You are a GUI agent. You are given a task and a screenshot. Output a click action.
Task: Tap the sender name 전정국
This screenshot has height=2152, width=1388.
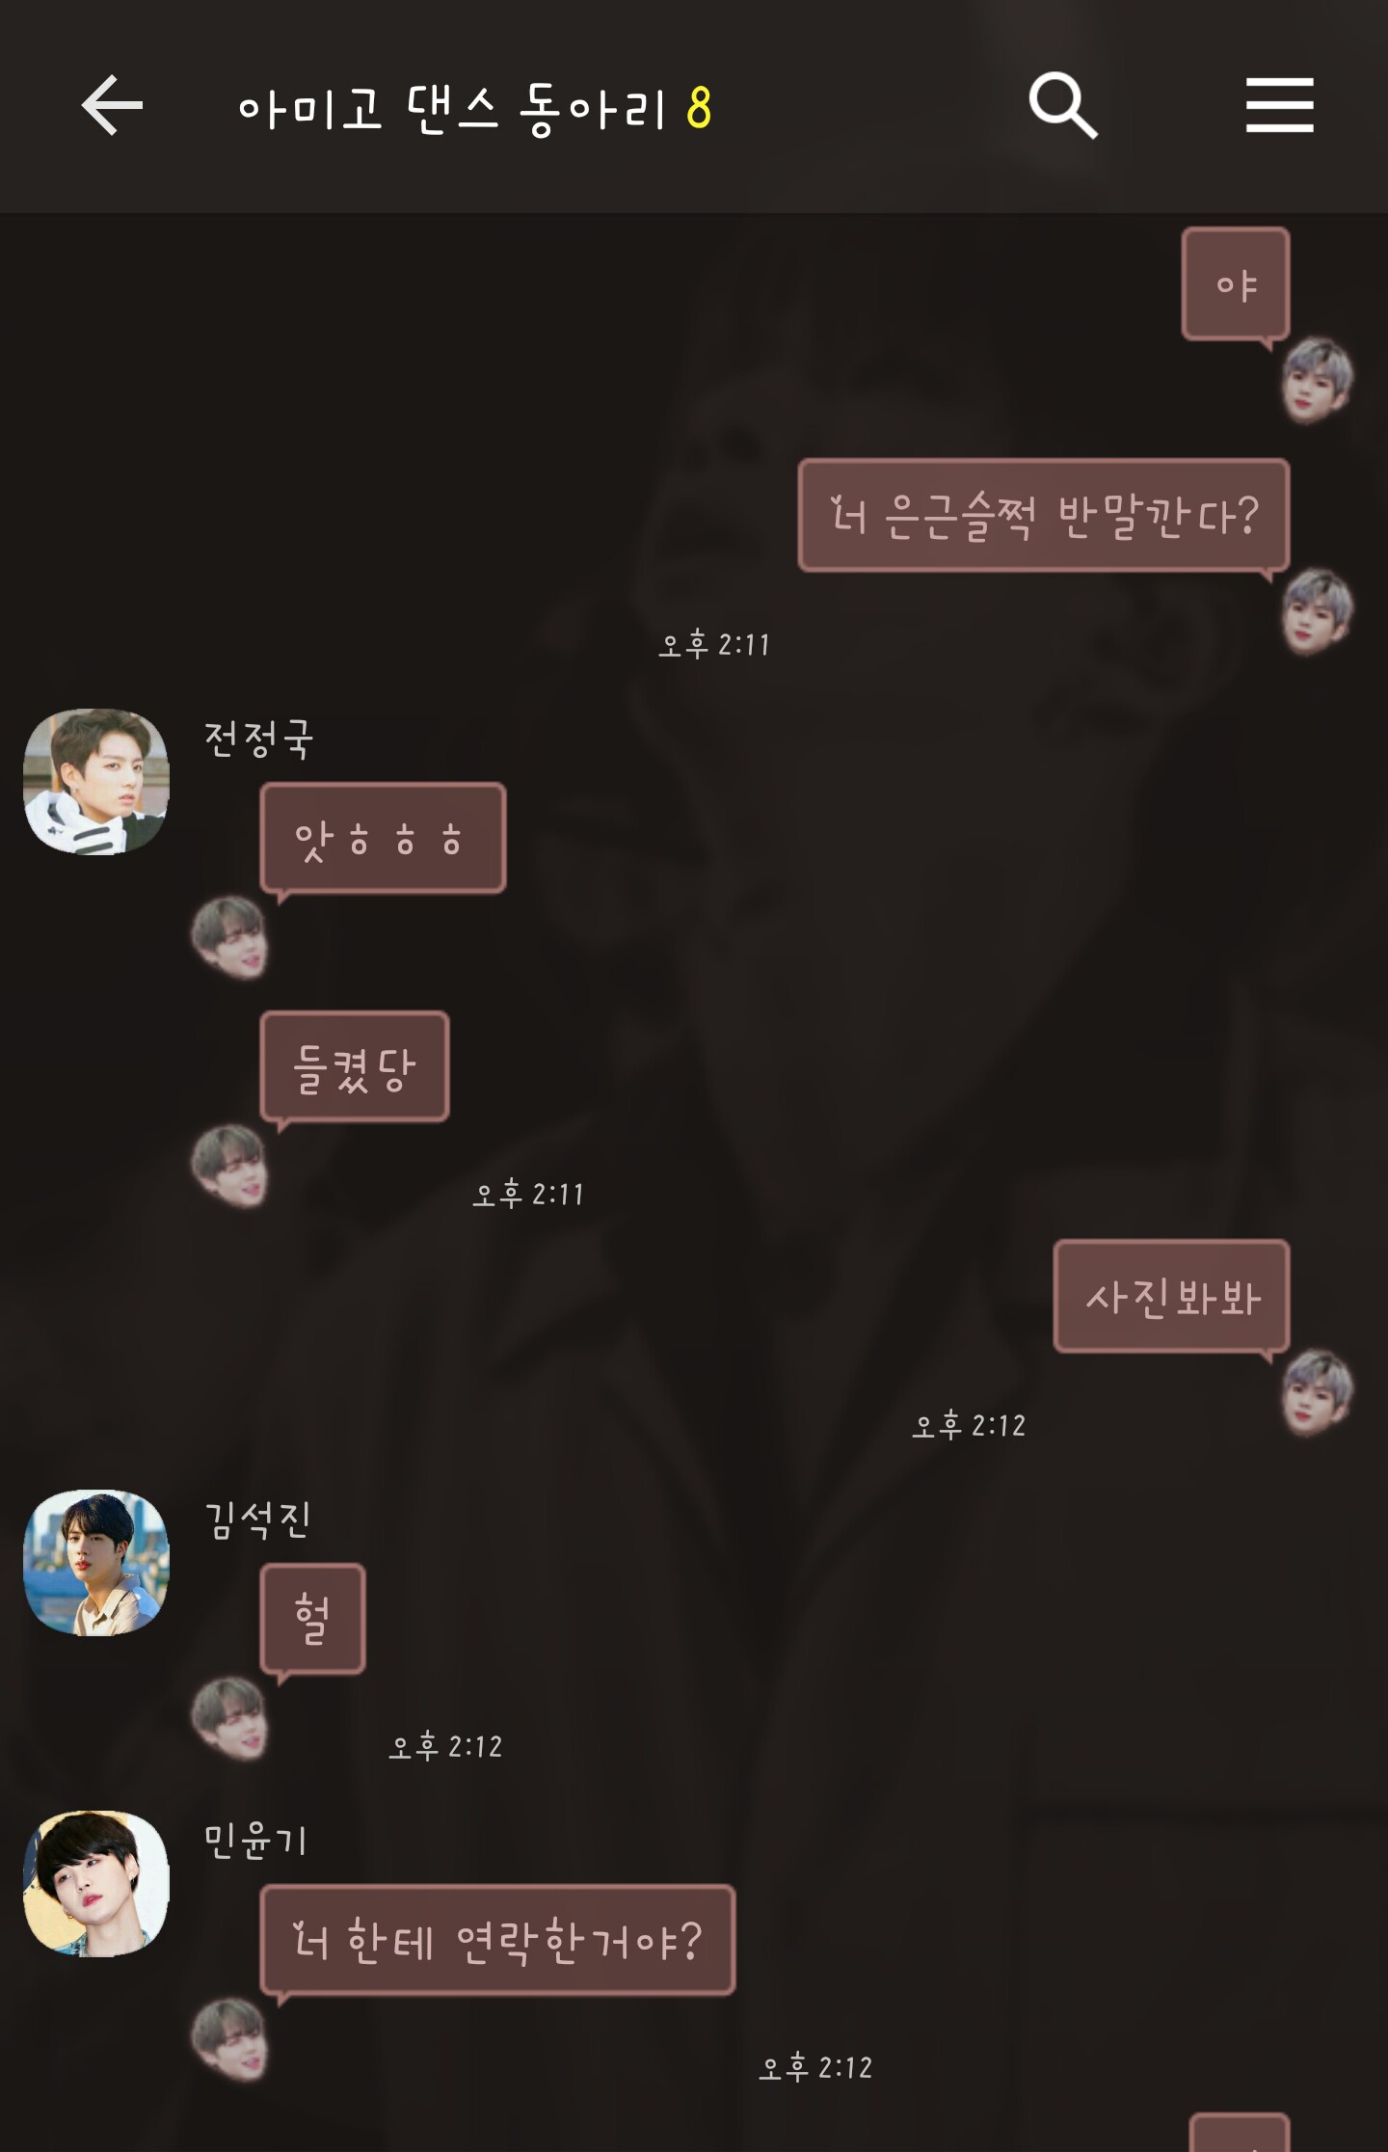click(x=258, y=740)
